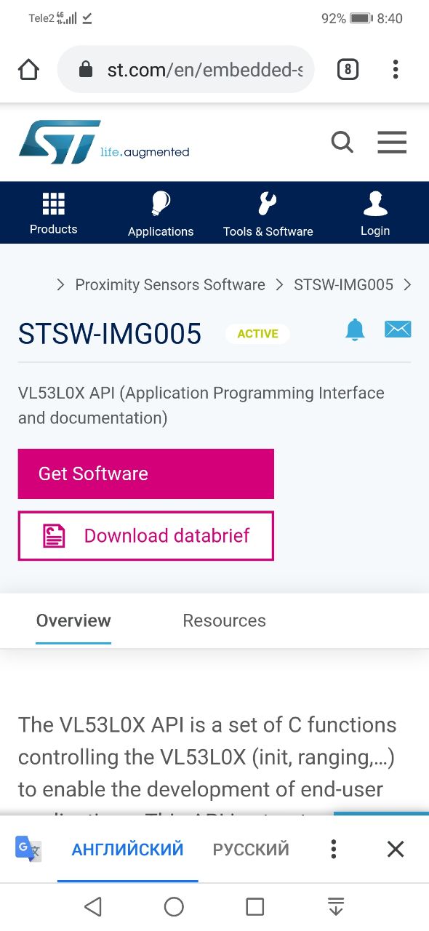Tap the Download databrief button
The width and height of the screenshot is (429, 931).
(146, 536)
